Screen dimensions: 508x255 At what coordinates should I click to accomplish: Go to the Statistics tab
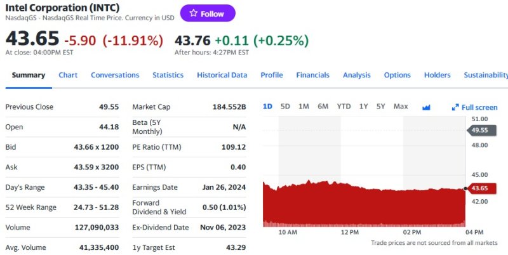pyautogui.click(x=168, y=75)
